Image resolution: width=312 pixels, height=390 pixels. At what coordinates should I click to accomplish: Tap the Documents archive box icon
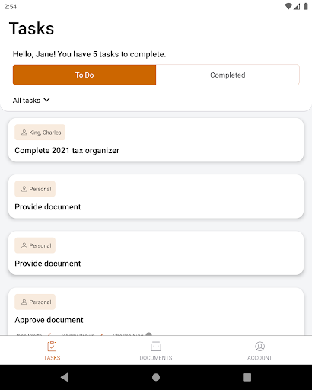click(156, 347)
